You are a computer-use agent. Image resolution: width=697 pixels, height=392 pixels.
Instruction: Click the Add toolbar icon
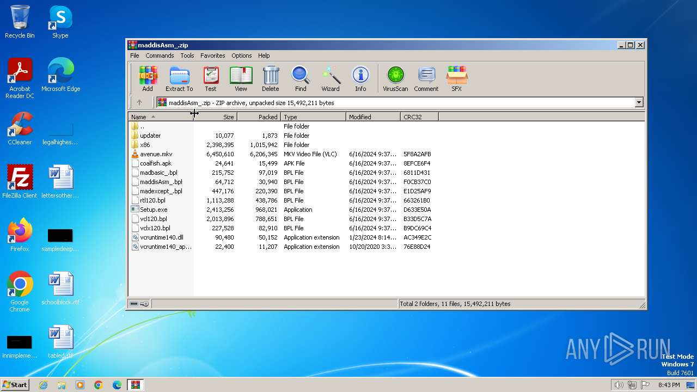pyautogui.click(x=148, y=78)
